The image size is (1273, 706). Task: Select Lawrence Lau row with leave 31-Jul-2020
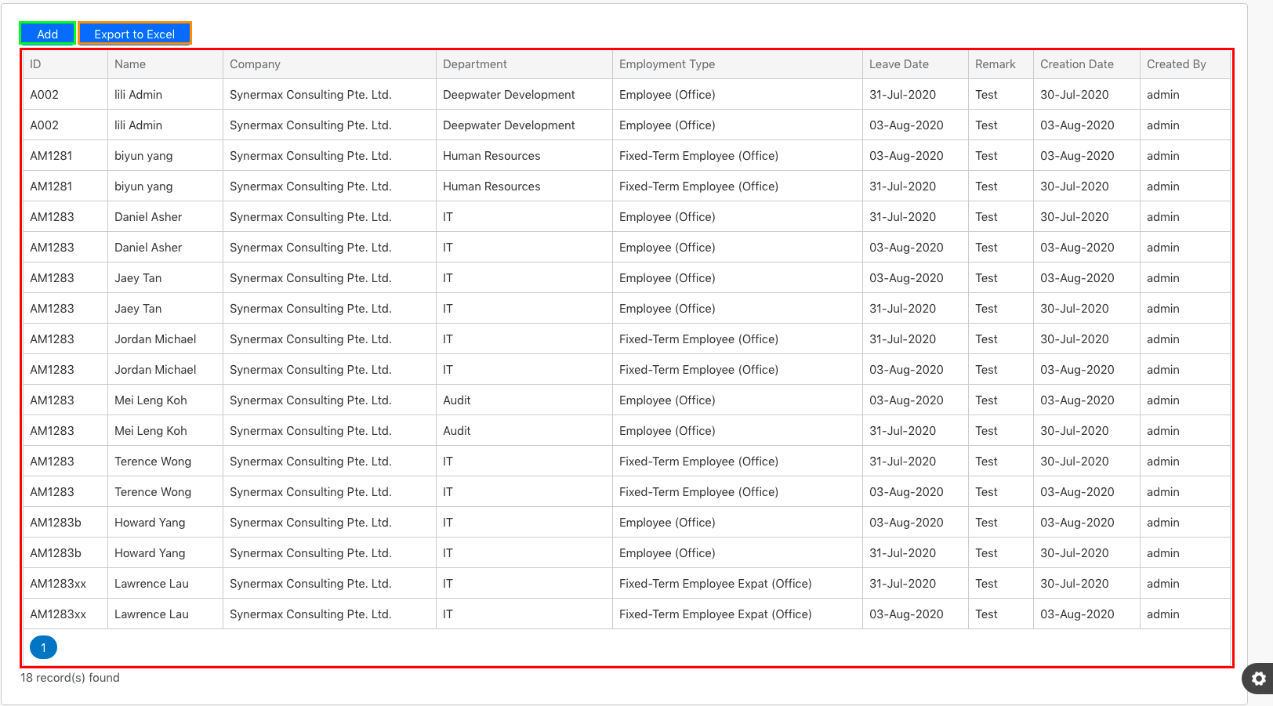point(626,584)
